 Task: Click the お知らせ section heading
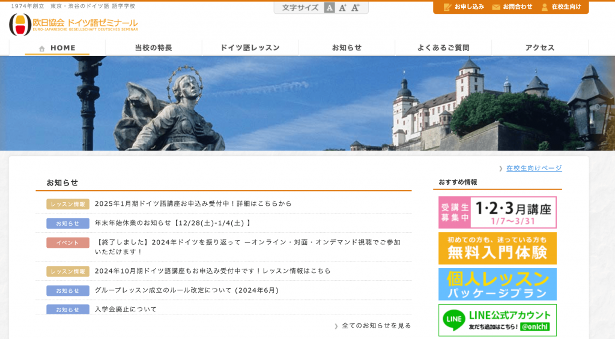point(62,182)
